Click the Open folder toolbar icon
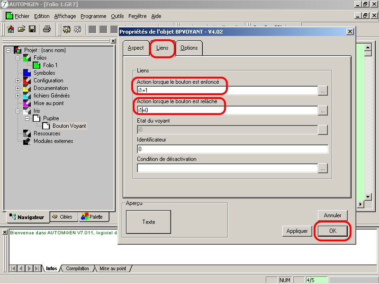This screenshot has height=284, width=379. click(21, 29)
